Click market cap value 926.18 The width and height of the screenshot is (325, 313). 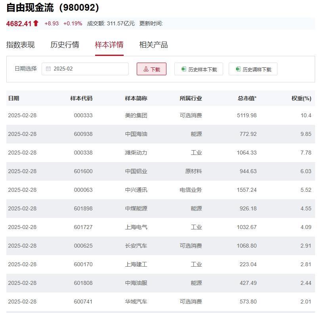[248, 208]
